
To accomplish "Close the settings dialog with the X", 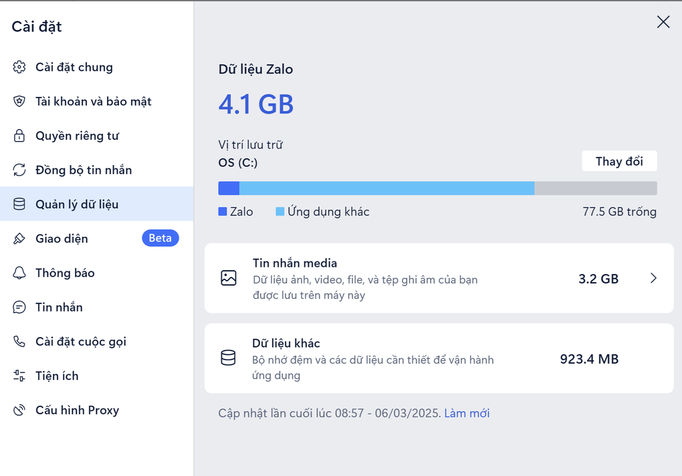I will pos(663,22).
